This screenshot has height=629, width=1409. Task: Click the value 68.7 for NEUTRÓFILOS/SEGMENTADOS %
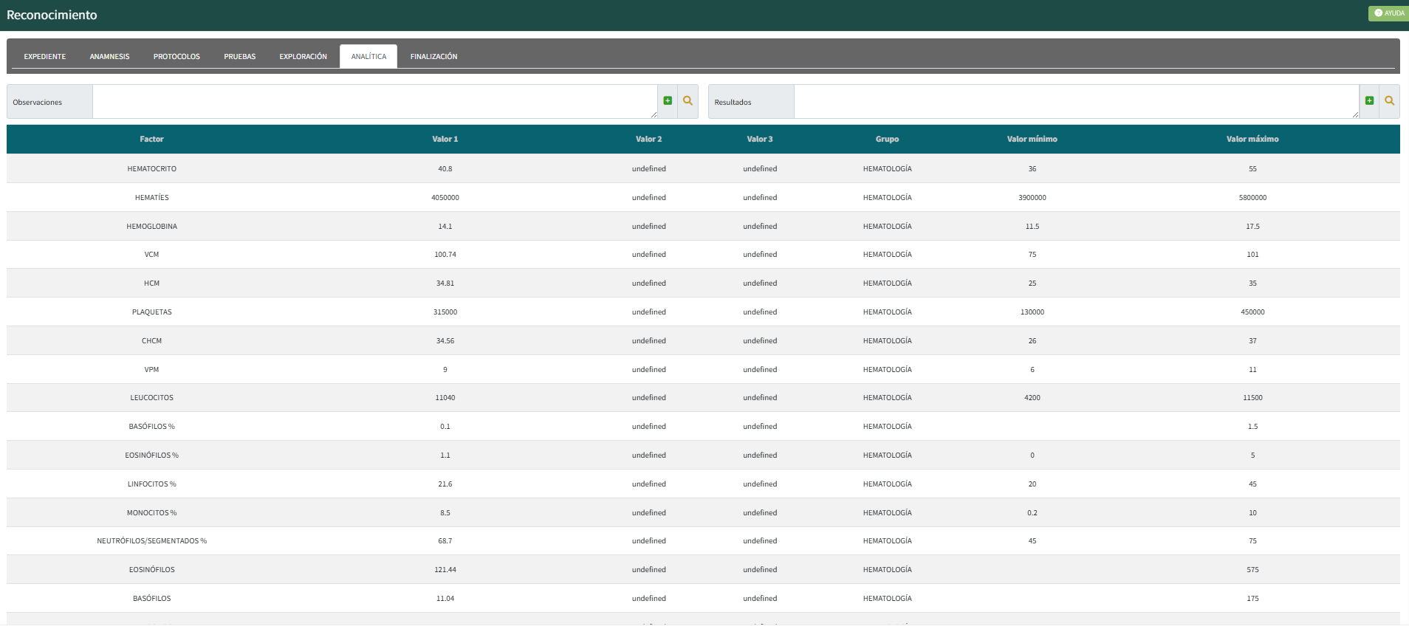[445, 541]
